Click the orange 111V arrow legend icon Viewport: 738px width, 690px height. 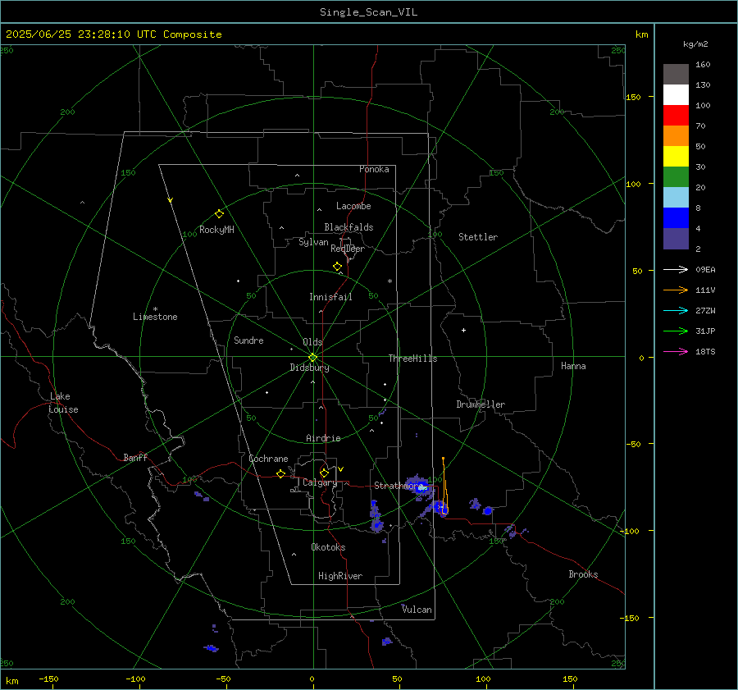coord(676,290)
